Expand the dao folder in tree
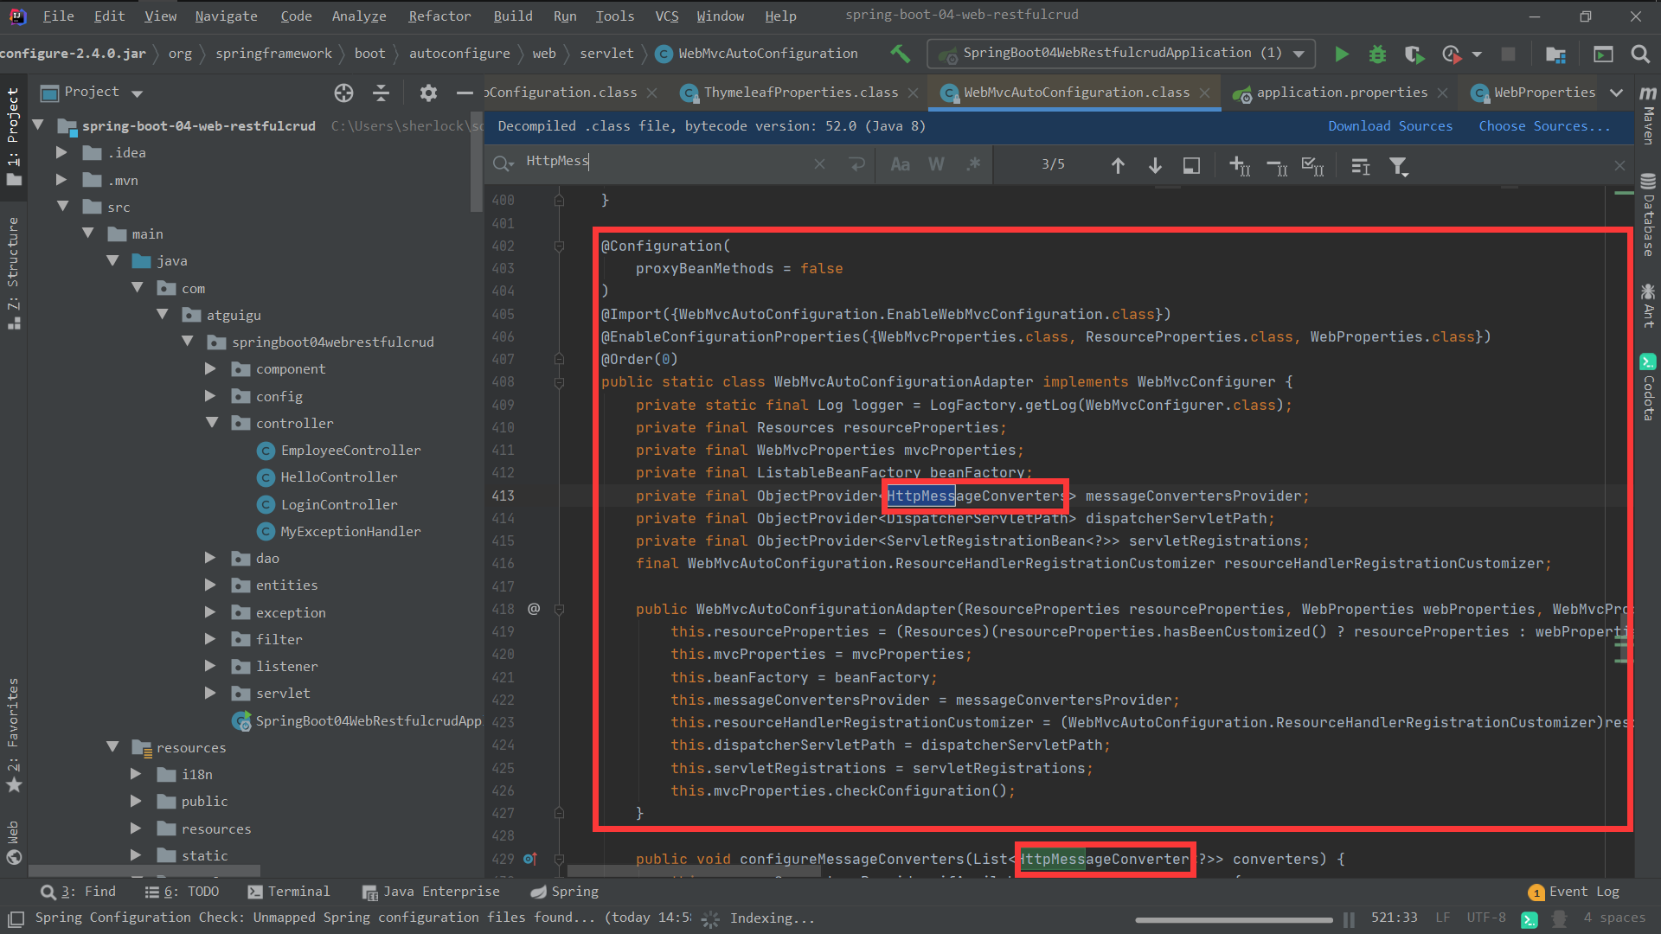This screenshot has height=934, width=1661. pos(210,559)
